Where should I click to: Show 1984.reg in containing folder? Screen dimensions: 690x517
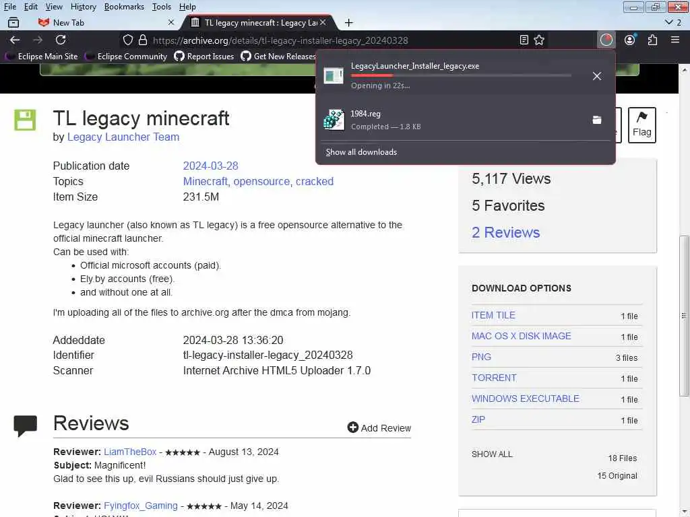tap(597, 120)
